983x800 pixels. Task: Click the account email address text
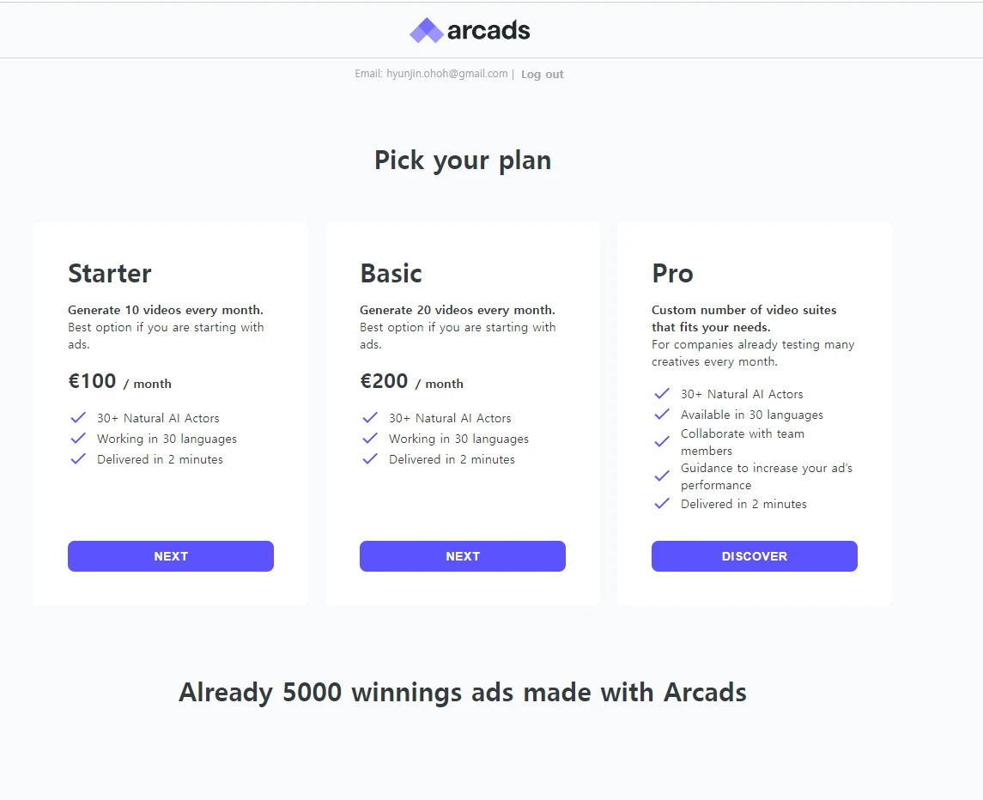tap(447, 73)
